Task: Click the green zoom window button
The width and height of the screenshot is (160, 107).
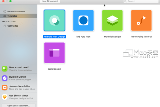Action: tap(10, 1)
